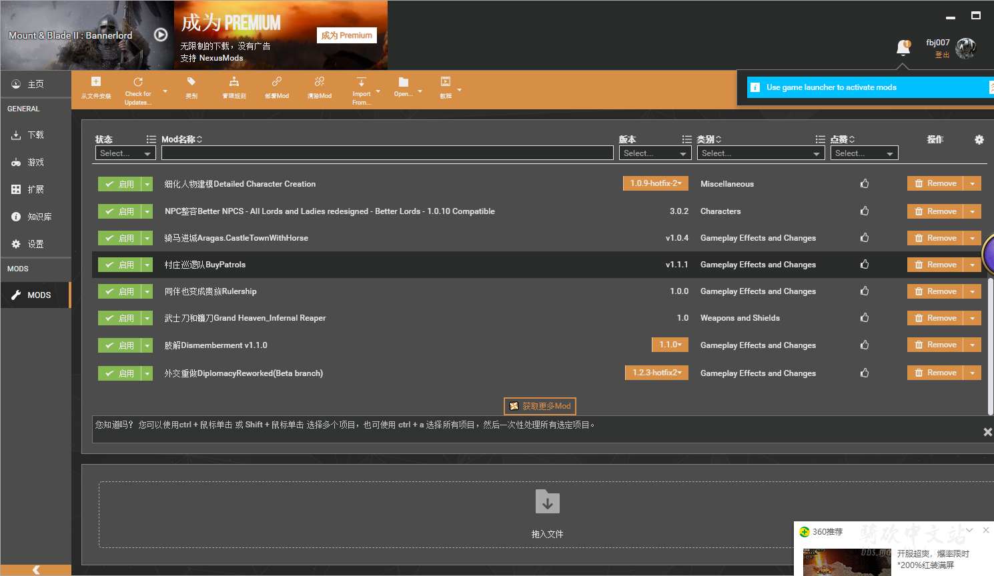Screen dimensions: 994x576
Task: Toggle enabled state of Rulership mod
Action: (x=119, y=291)
